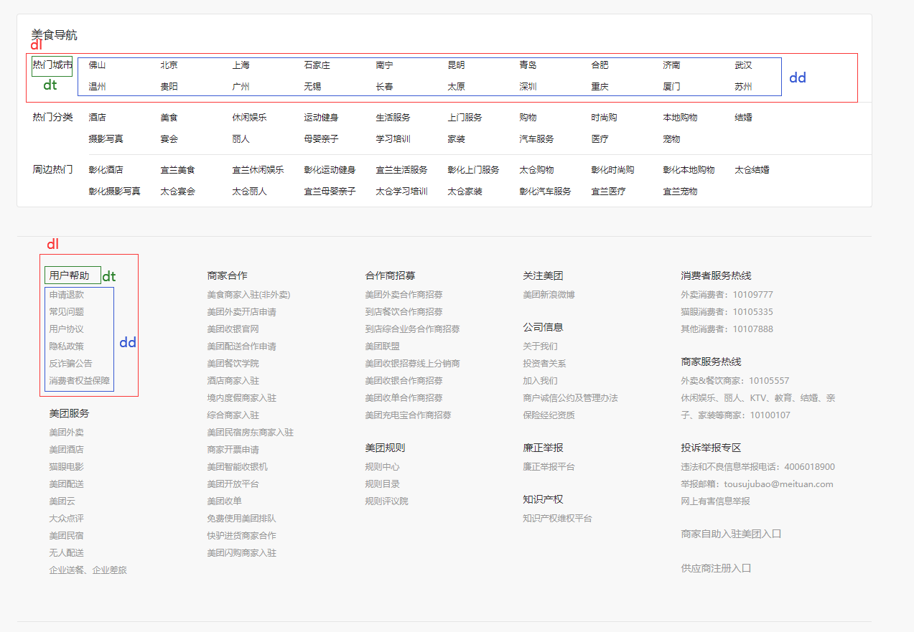Choose 石家庄 from hot cities

(x=317, y=65)
